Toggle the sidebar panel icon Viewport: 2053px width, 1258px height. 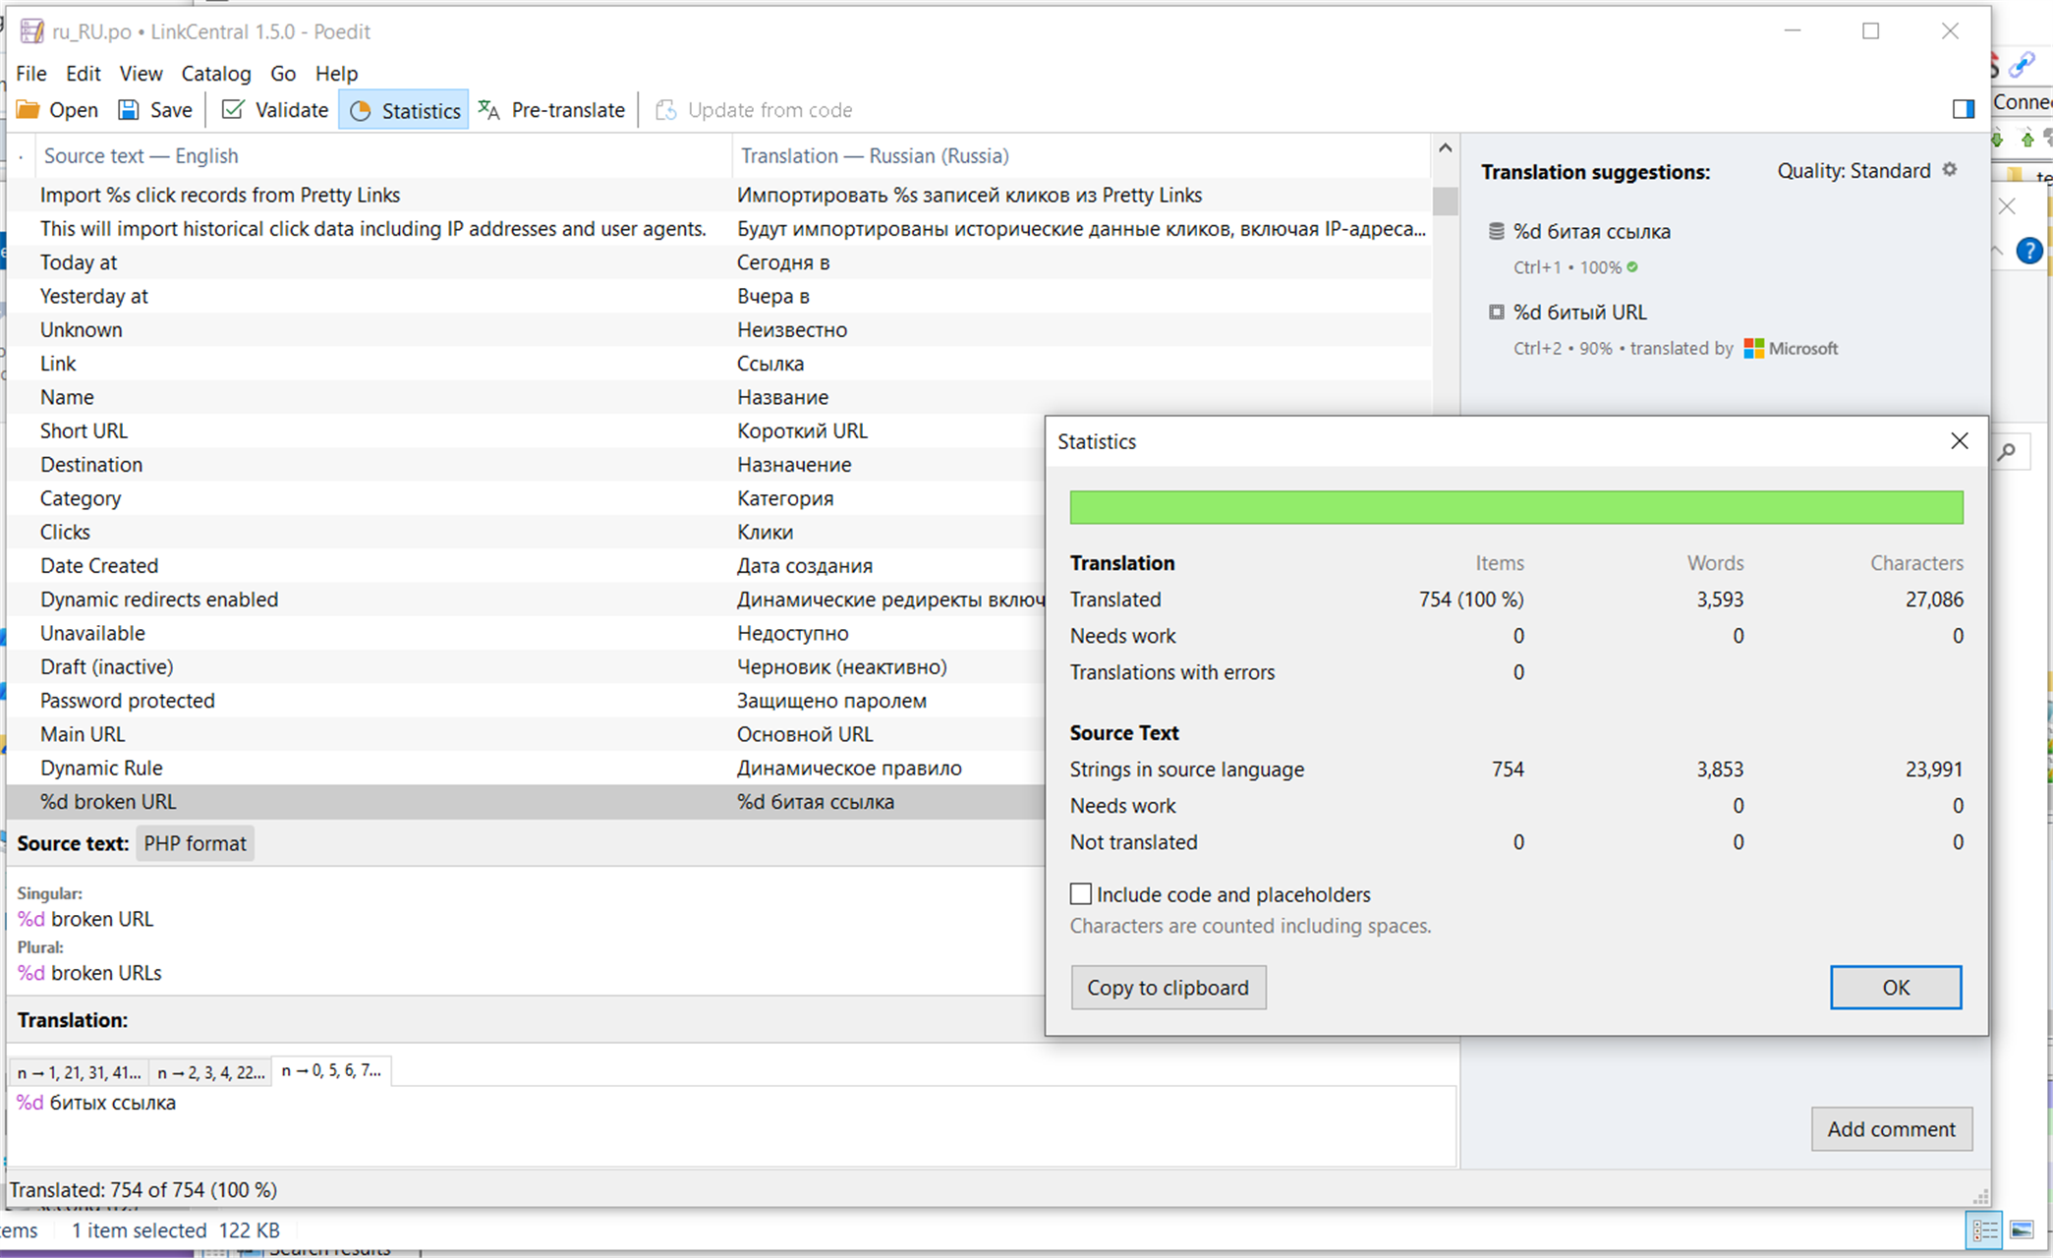tap(1963, 109)
